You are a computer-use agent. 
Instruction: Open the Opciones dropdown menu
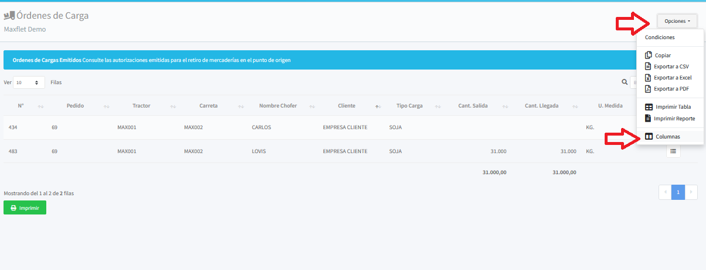pyautogui.click(x=677, y=21)
